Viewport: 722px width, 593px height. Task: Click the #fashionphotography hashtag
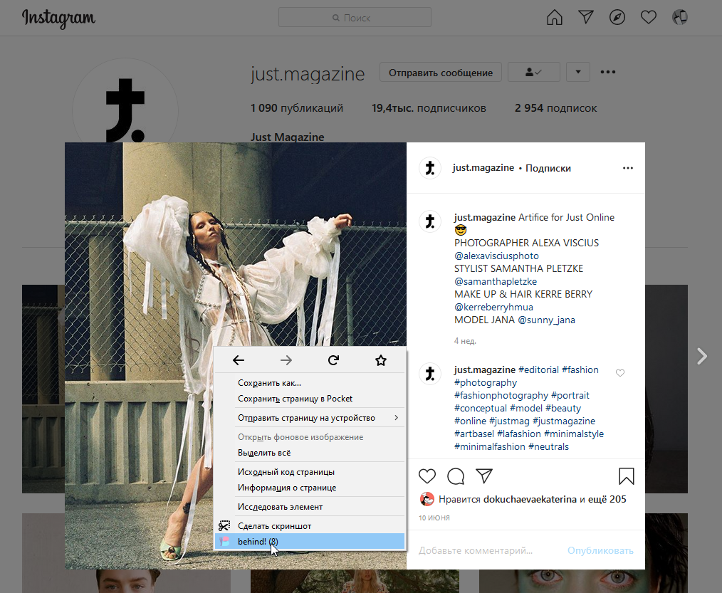click(x=501, y=396)
